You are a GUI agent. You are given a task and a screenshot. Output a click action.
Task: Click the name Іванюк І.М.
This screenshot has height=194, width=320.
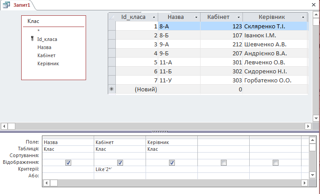tap(260, 36)
